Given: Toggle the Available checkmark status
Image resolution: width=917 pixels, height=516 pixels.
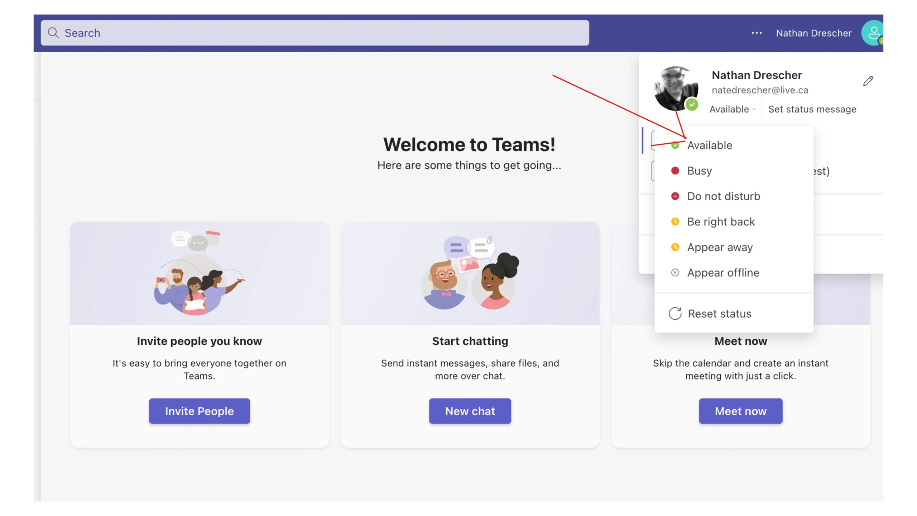Looking at the screenshot, I should click(x=674, y=145).
